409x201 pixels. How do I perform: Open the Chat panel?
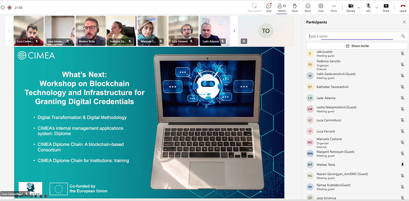(269, 7)
